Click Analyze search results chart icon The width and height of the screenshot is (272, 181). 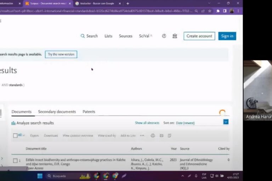click(x=13, y=123)
